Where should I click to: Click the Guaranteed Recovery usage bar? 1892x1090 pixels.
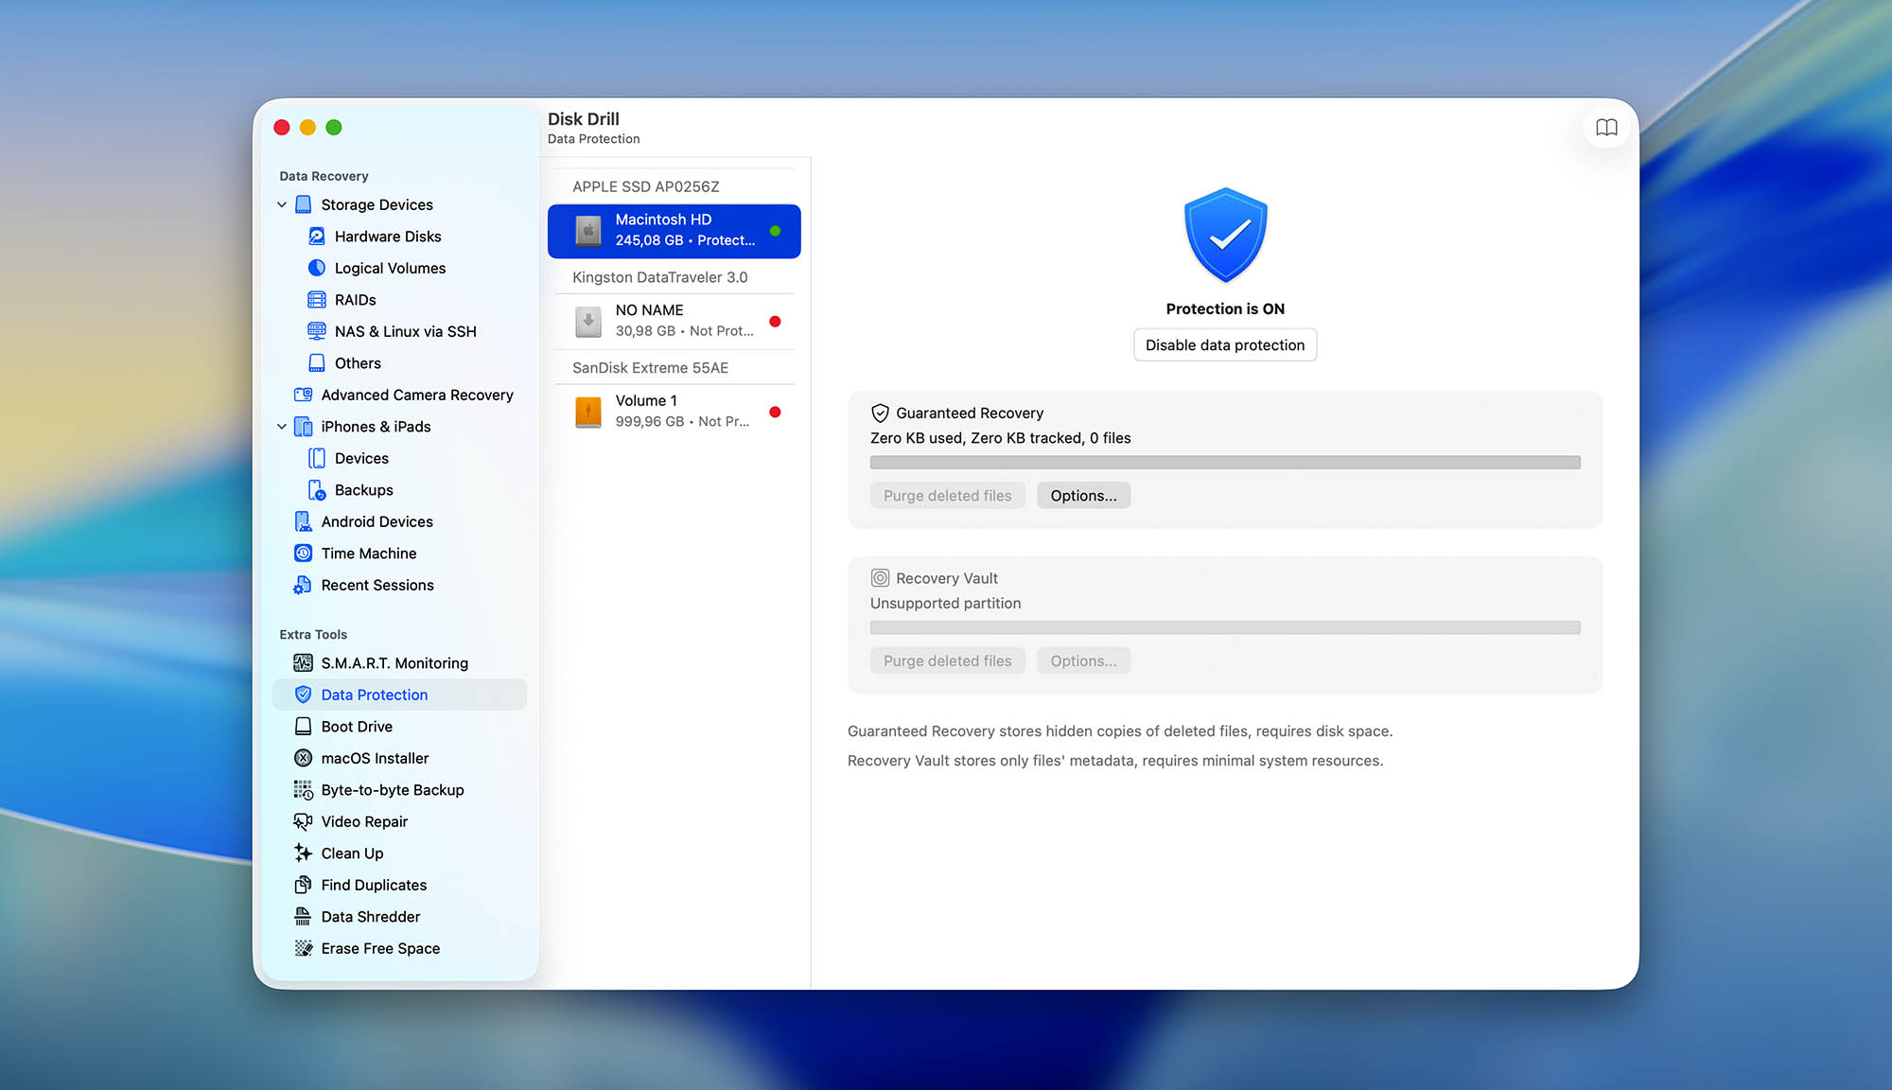pyautogui.click(x=1225, y=462)
